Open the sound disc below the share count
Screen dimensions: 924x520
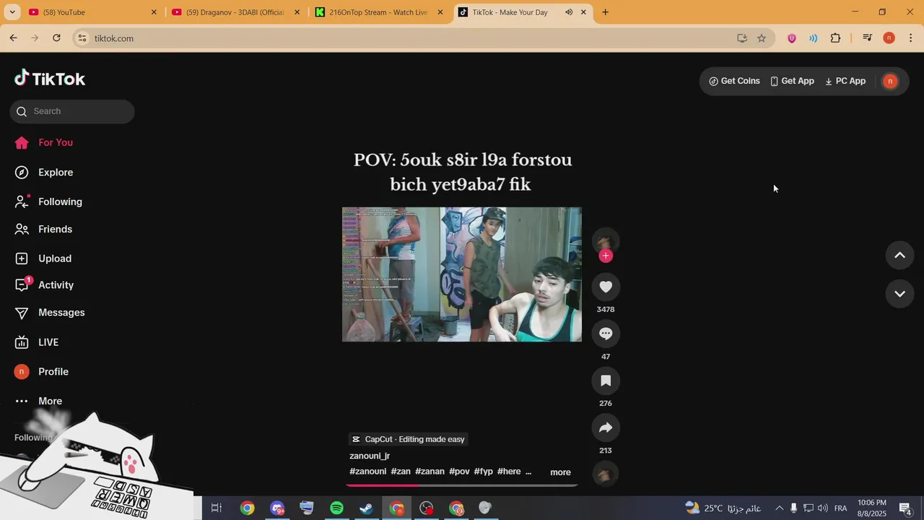tap(606, 474)
